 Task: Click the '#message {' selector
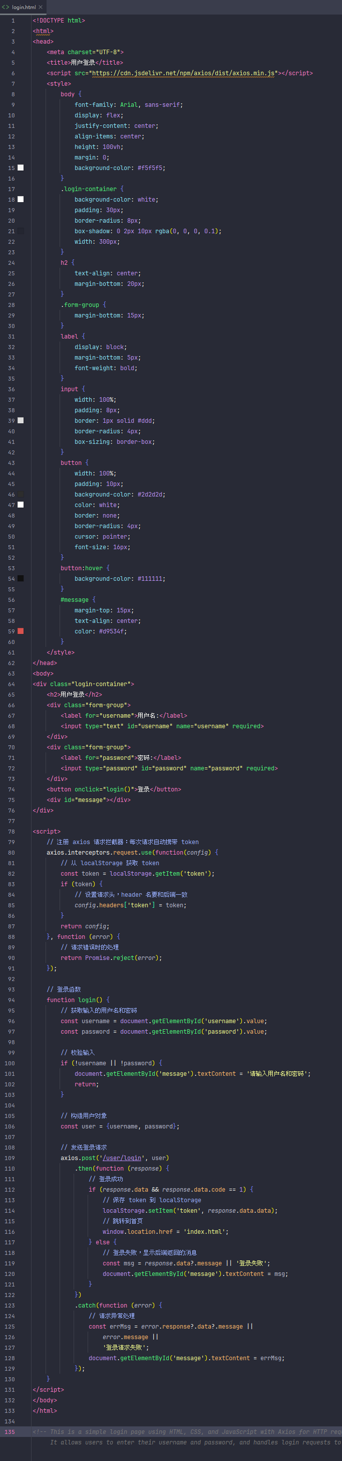pyautogui.click(x=78, y=599)
